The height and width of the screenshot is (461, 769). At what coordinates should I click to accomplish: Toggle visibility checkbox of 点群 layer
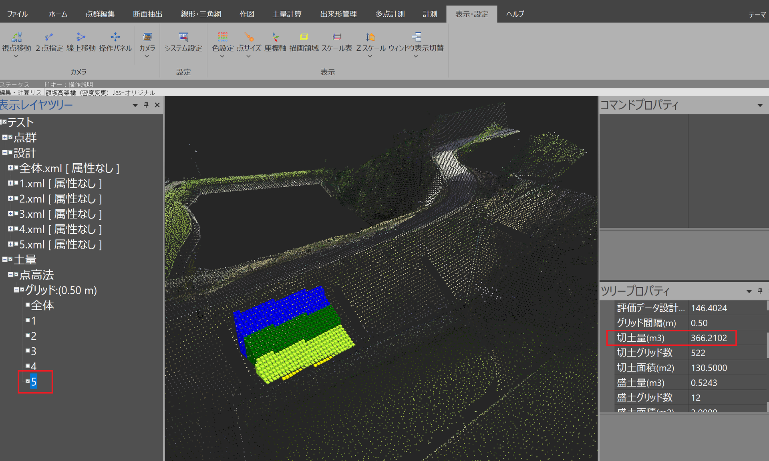(10, 137)
